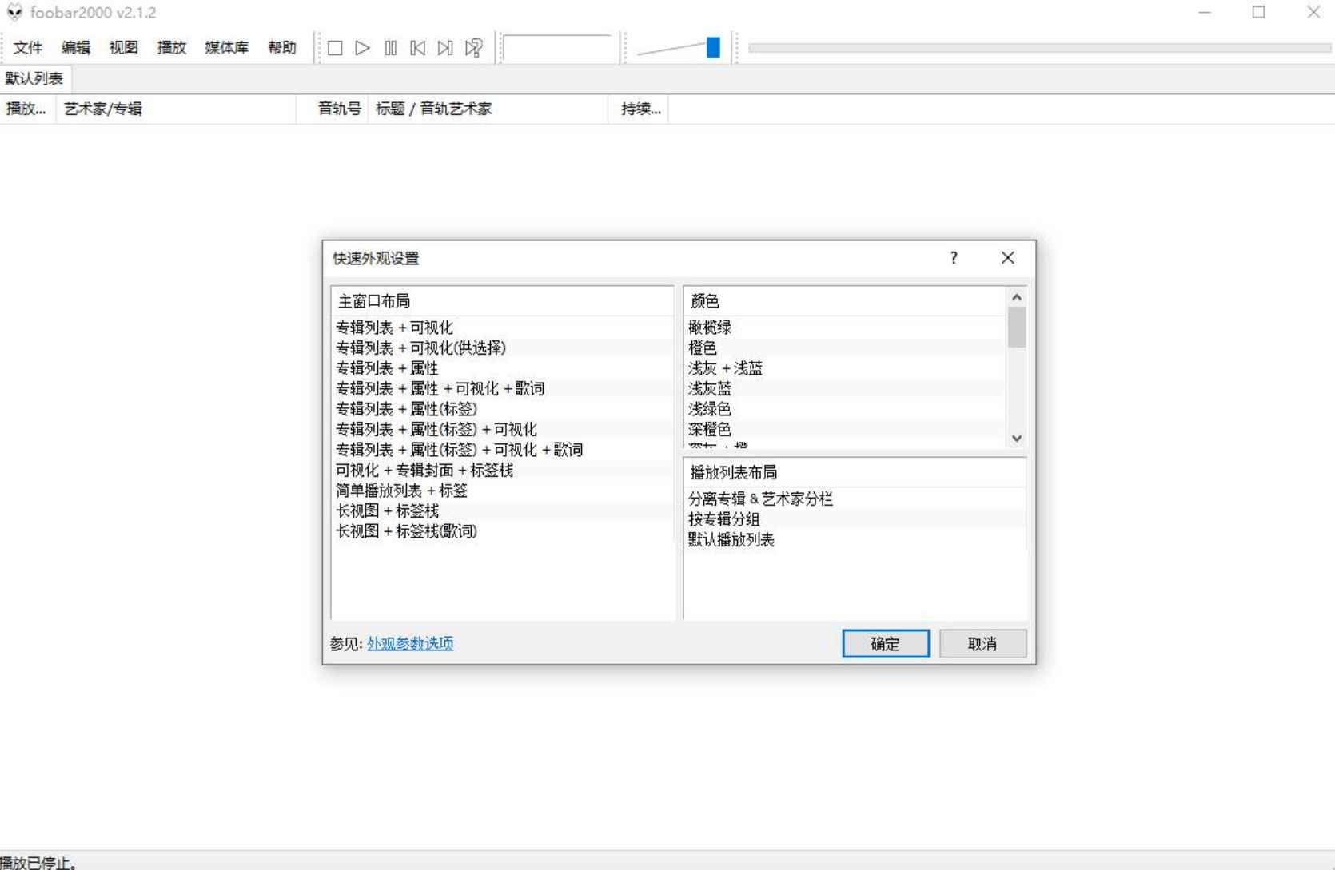
Task: Switch to the 默认列表 playlist tab
Action: tap(34, 78)
